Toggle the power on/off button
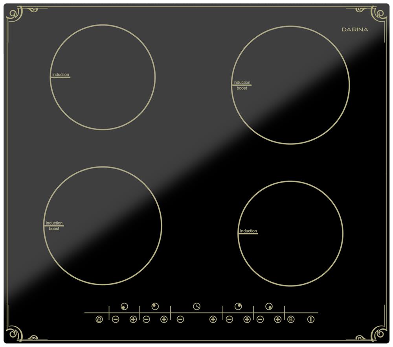Viewport: 393px width, 347px height. [x=311, y=319]
